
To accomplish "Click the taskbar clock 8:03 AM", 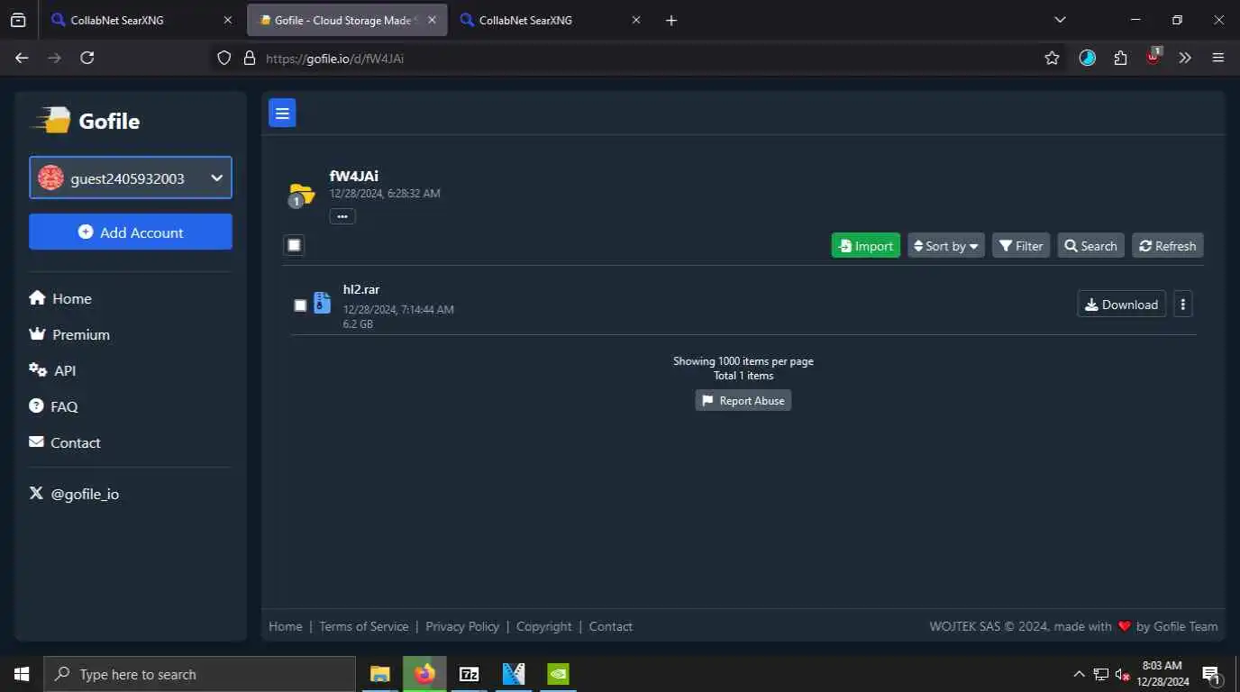I will tap(1162, 674).
